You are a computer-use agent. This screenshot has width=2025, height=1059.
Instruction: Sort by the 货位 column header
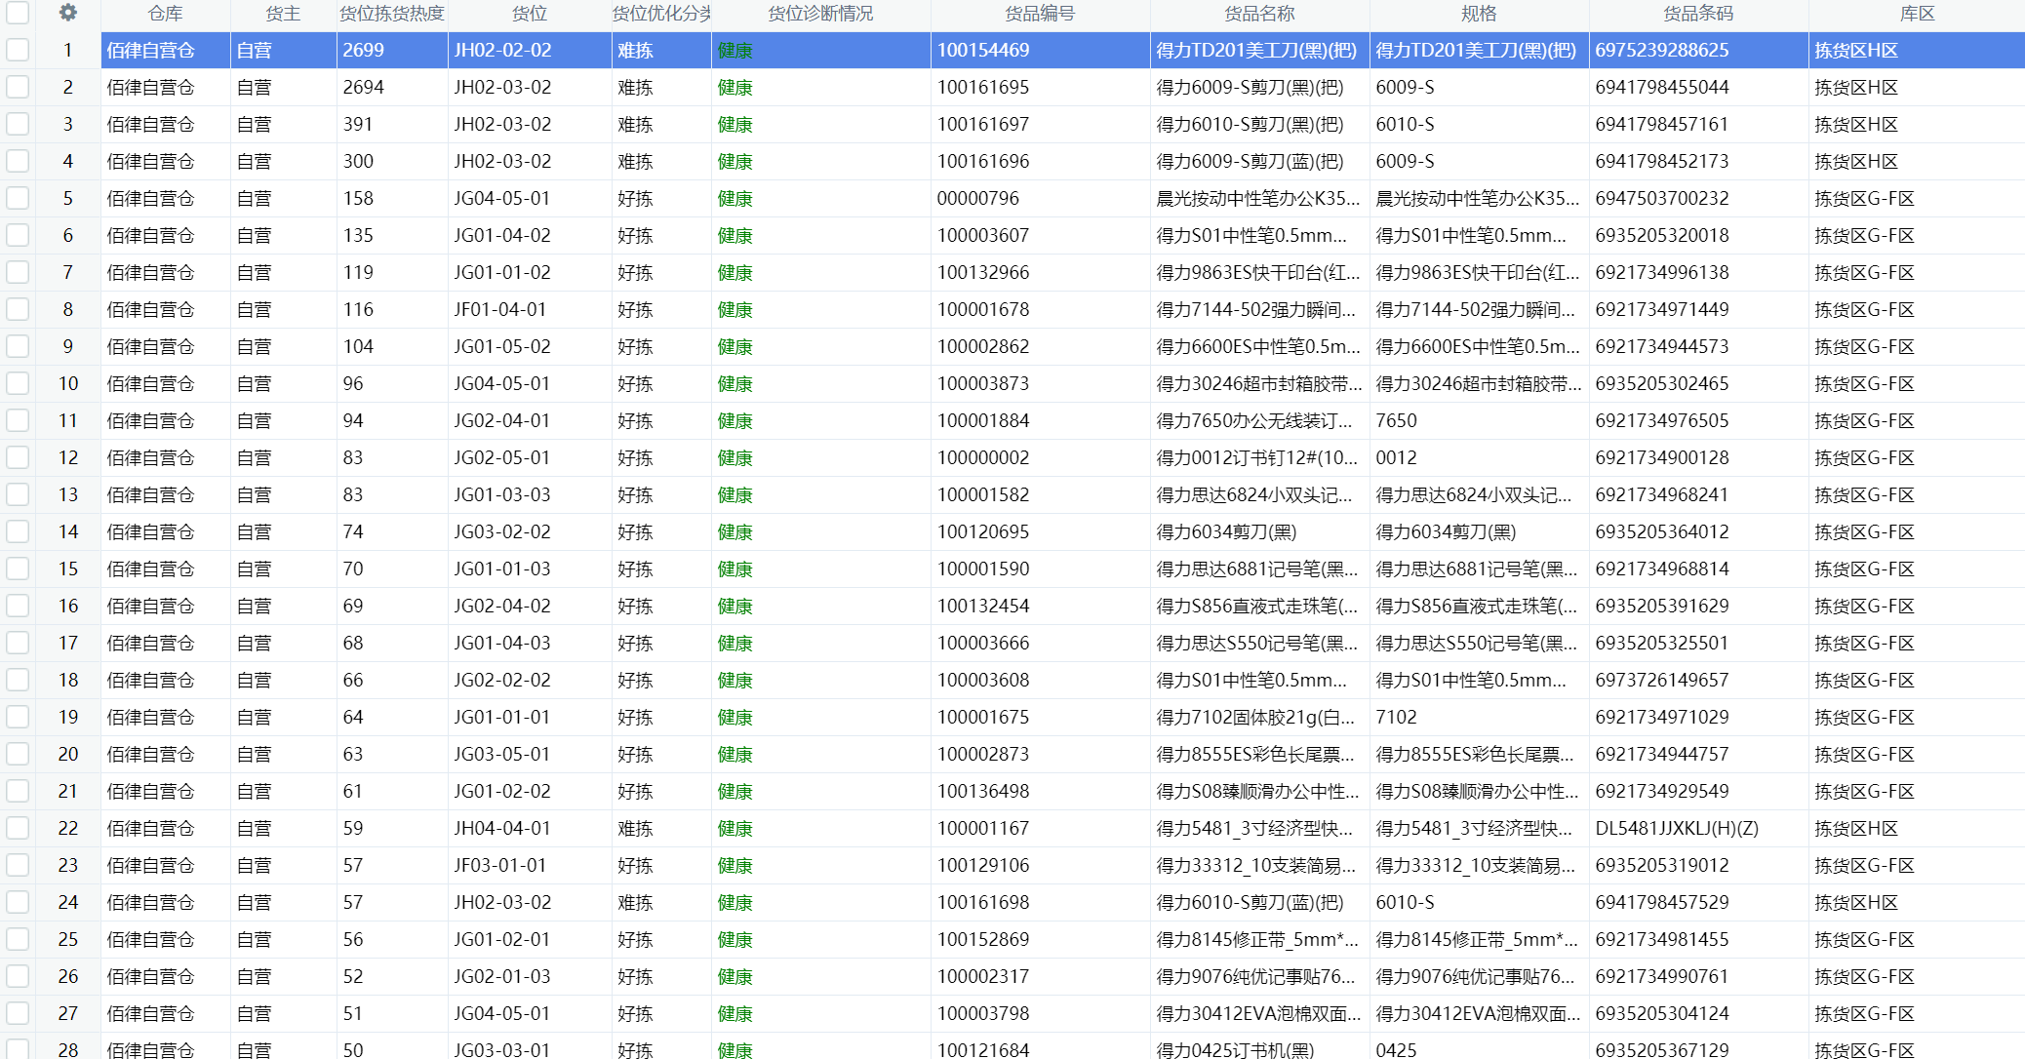(530, 14)
